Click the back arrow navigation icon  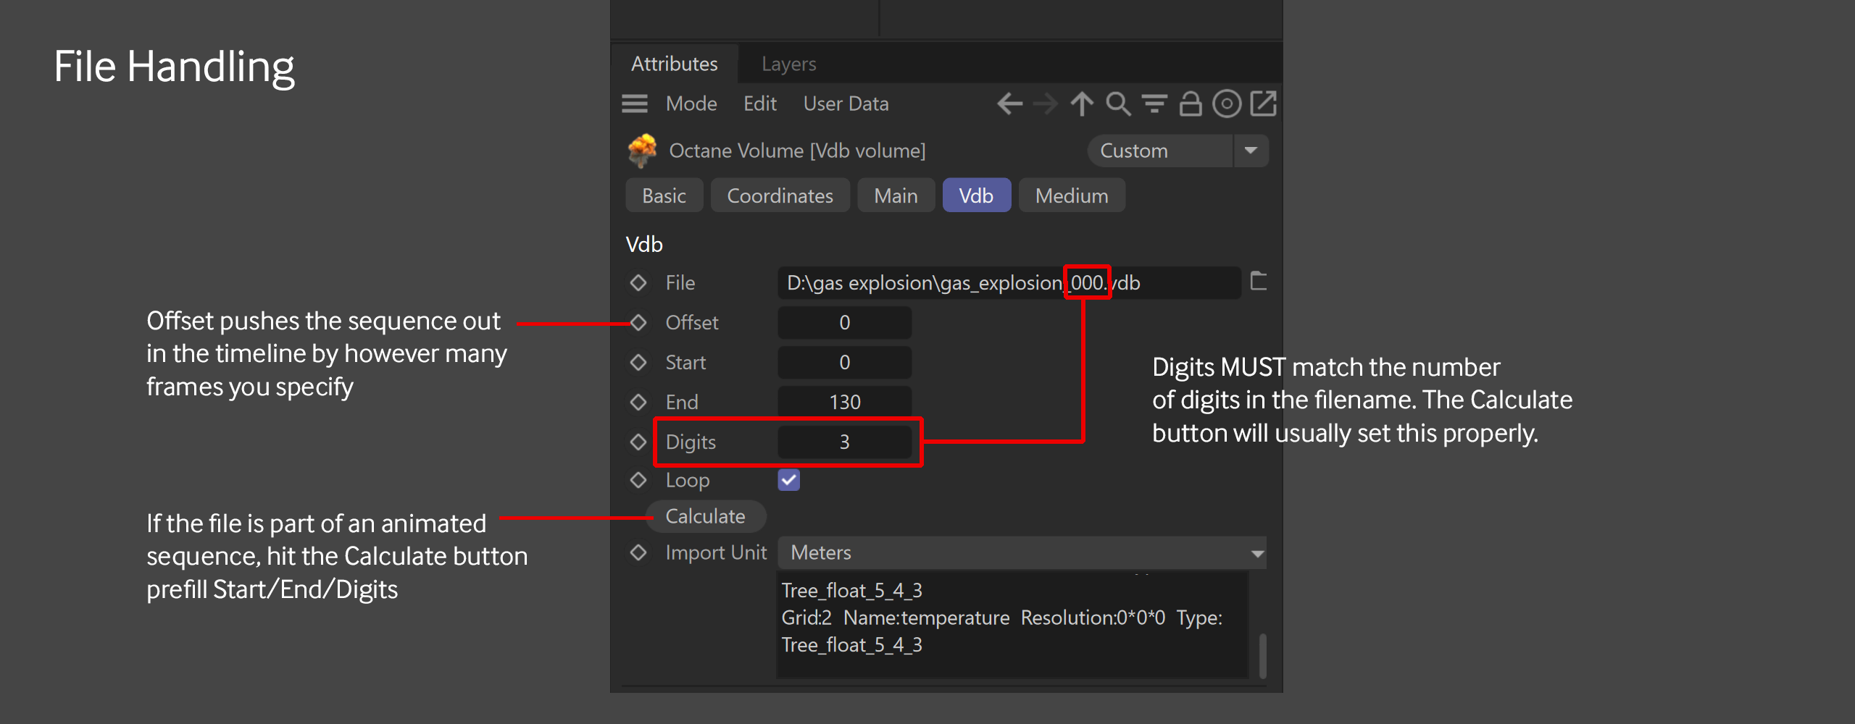click(x=1009, y=104)
